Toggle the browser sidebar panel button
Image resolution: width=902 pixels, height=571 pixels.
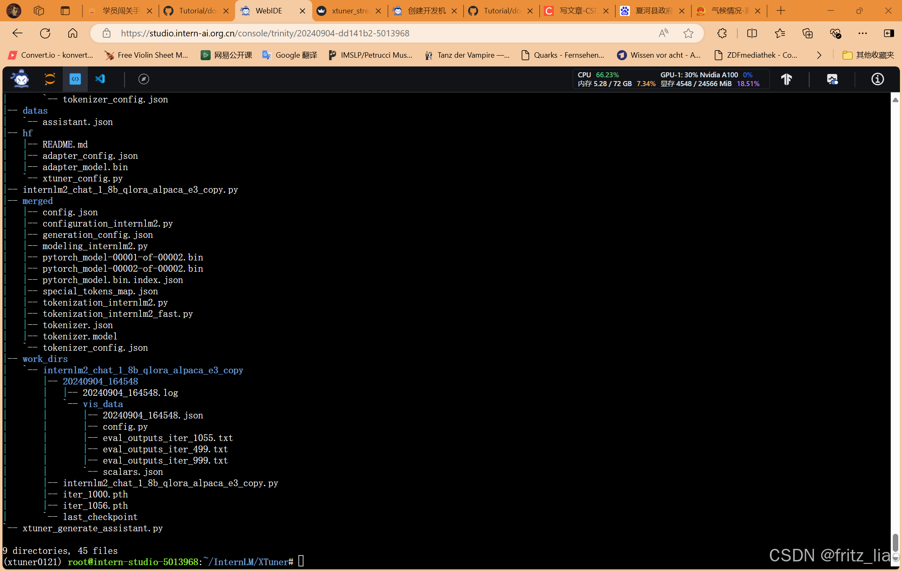click(889, 33)
